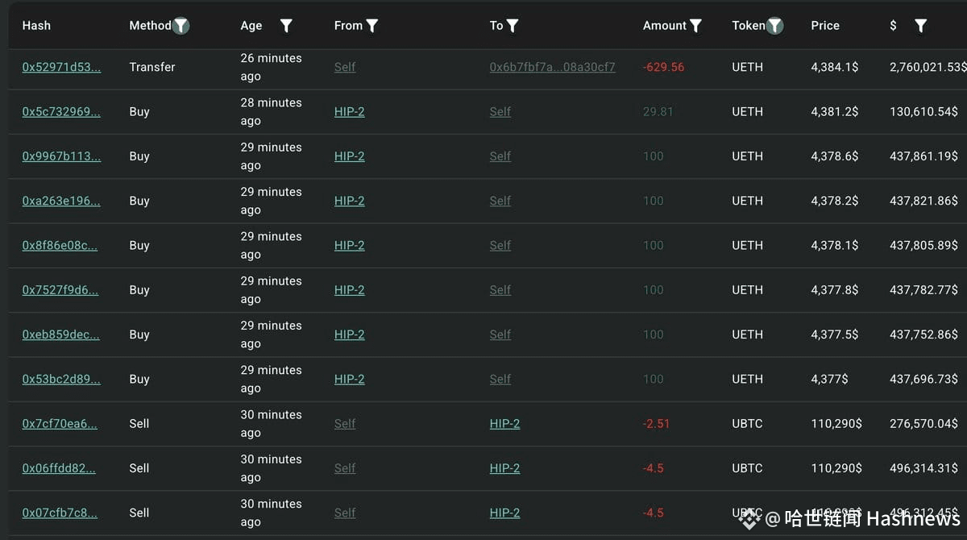This screenshot has width=967, height=540.
Task: Click the Hash column header
Action: tap(36, 26)
